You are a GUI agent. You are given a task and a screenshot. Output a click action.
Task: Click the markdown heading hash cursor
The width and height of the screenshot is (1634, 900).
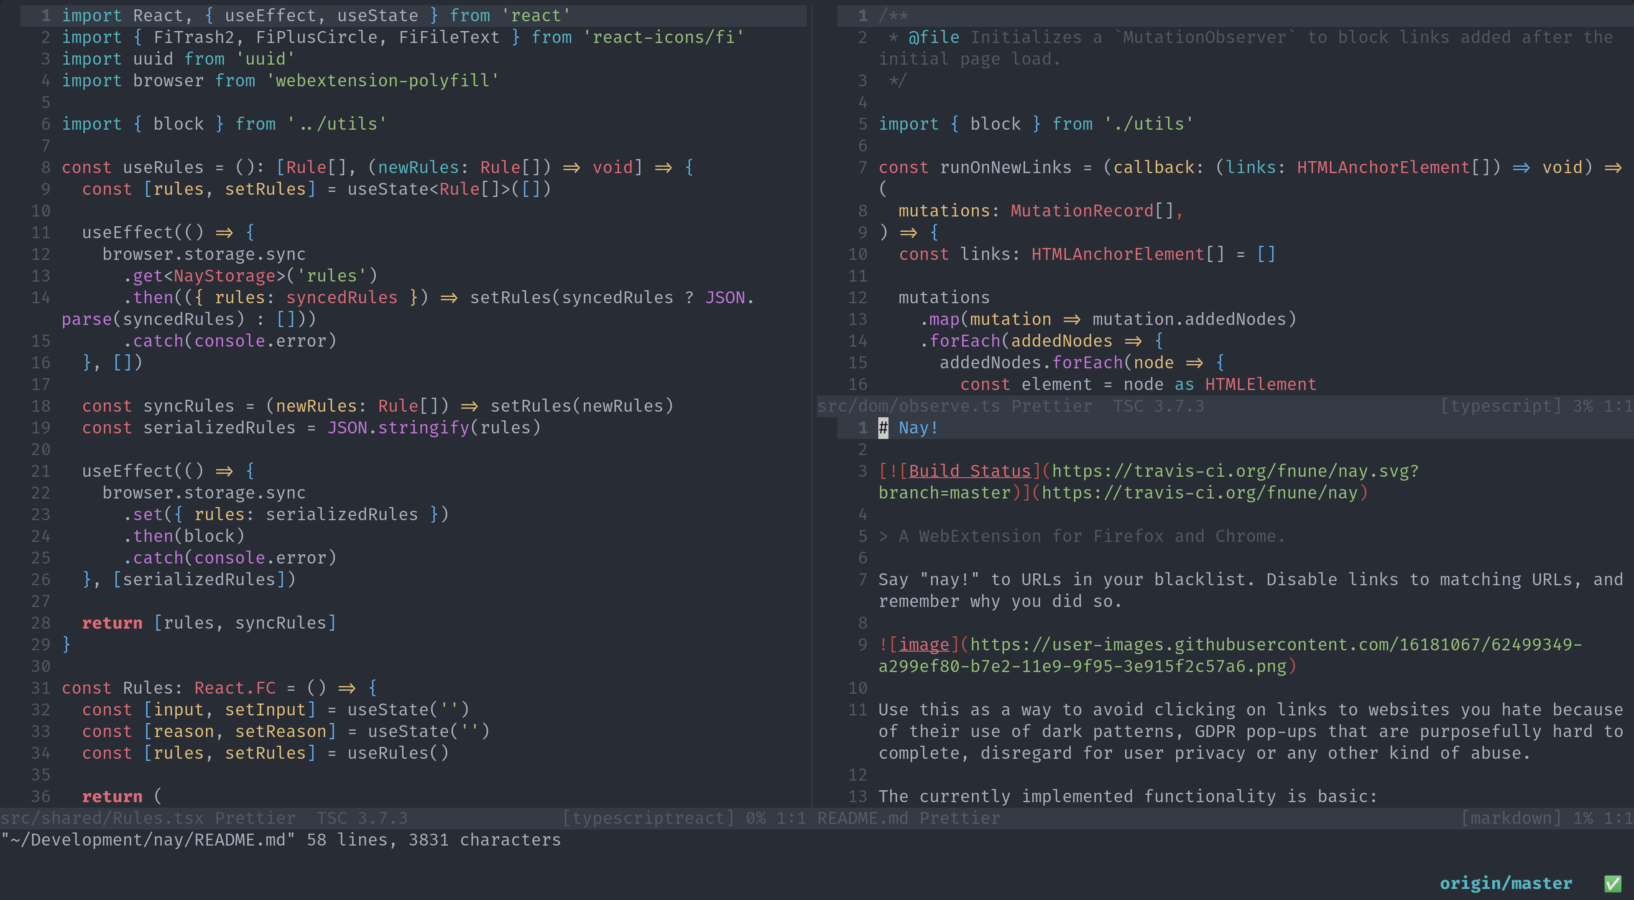coord(883,428)
